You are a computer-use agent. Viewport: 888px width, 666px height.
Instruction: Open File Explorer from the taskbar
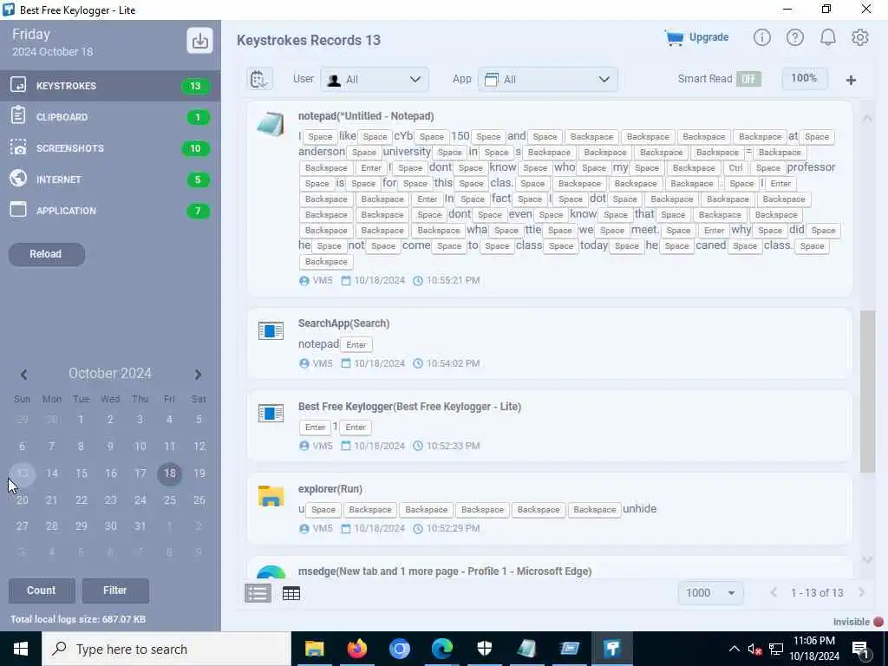click(314, 649)
